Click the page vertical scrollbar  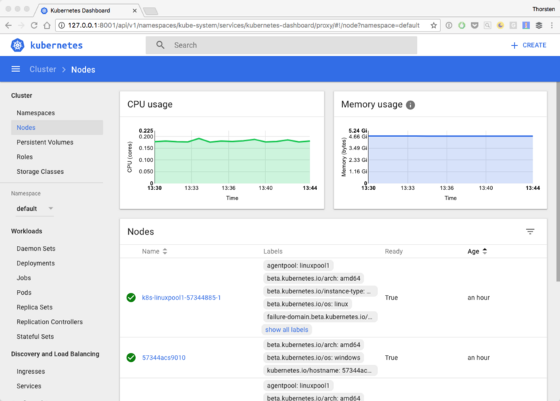557,182
